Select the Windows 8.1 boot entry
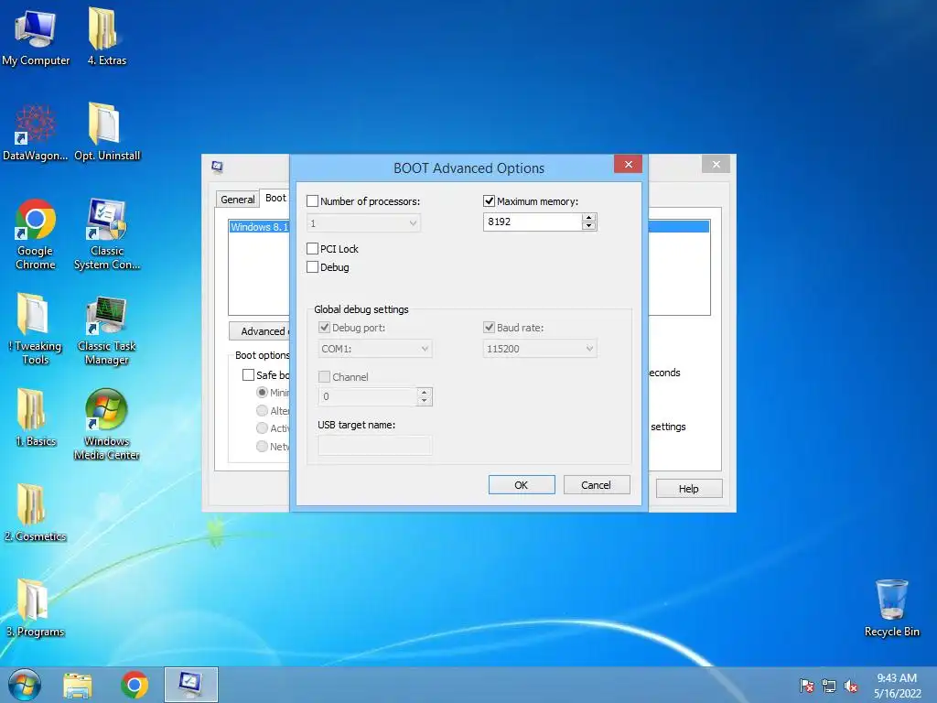 tap(259, 227)
